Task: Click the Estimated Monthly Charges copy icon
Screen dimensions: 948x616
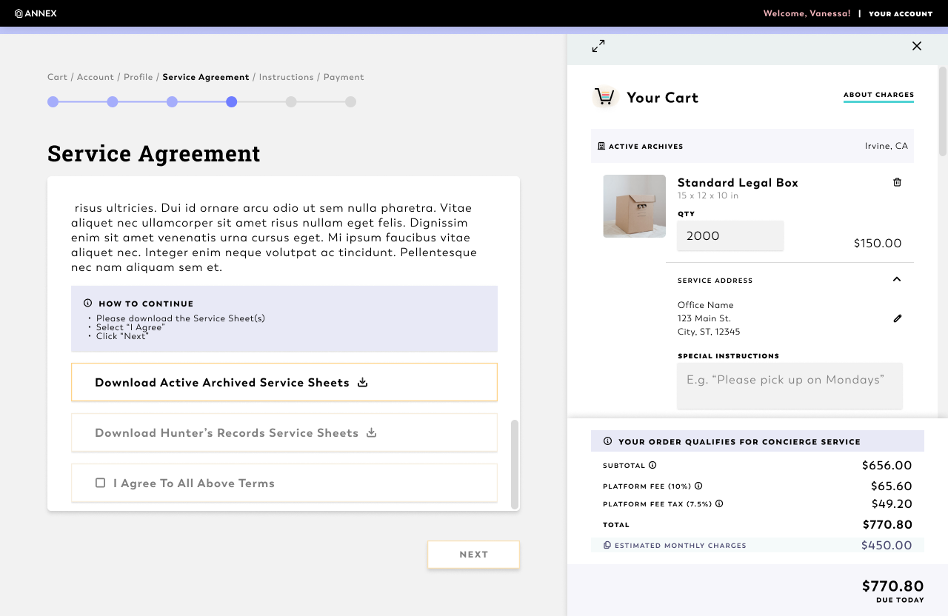Action: click(607, 546)
